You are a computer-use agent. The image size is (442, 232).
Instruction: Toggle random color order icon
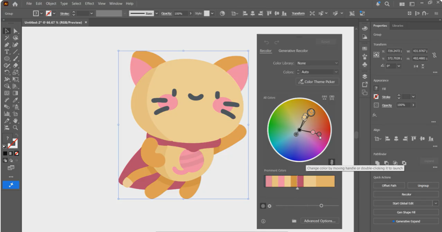325,98
